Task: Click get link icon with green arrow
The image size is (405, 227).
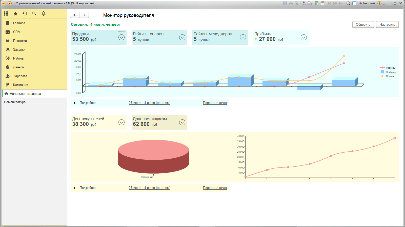Action: (303, 3)
